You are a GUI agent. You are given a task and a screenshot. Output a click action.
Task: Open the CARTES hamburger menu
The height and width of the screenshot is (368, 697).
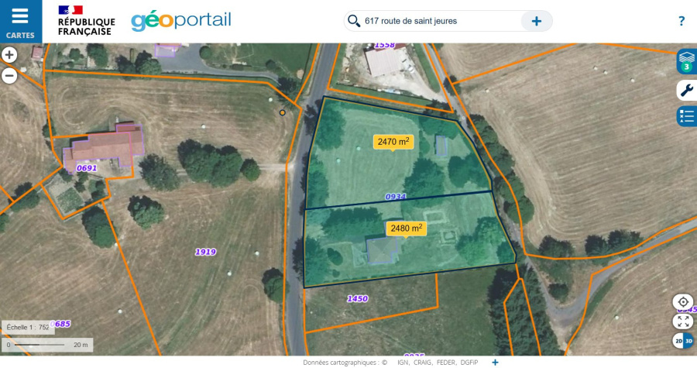pyautogui.click(x=19, y=21)
